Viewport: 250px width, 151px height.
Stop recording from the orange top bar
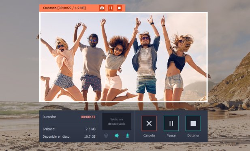click(119, 8)
